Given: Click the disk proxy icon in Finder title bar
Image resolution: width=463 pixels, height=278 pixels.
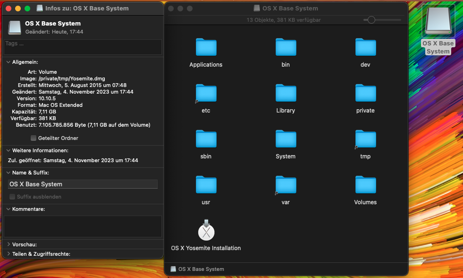Looking at the screenshot, I should (257, 9).
